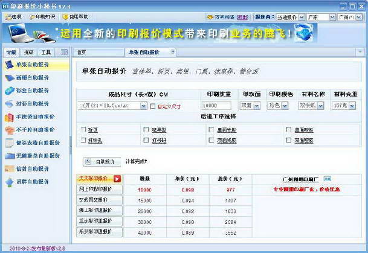The height and width of the screenshot is (253, 368).
Task: Expand the 广东 province dropdown
Action: point(332,17)
